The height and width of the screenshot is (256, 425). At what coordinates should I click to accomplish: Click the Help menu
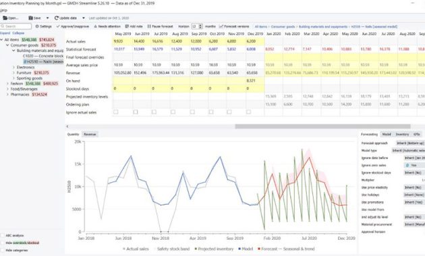click(x=3, y=10)
